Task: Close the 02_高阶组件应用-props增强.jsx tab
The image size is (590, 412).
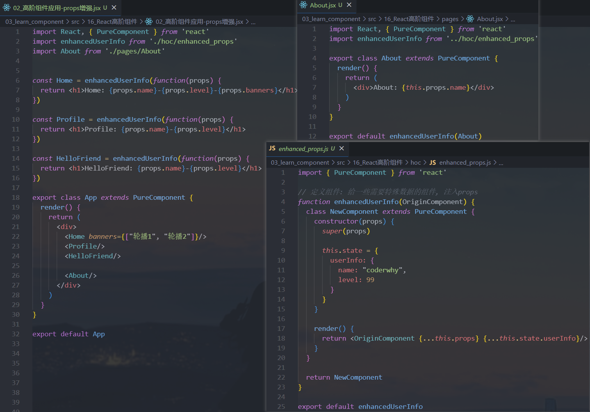Action: (x=114, y=7)
